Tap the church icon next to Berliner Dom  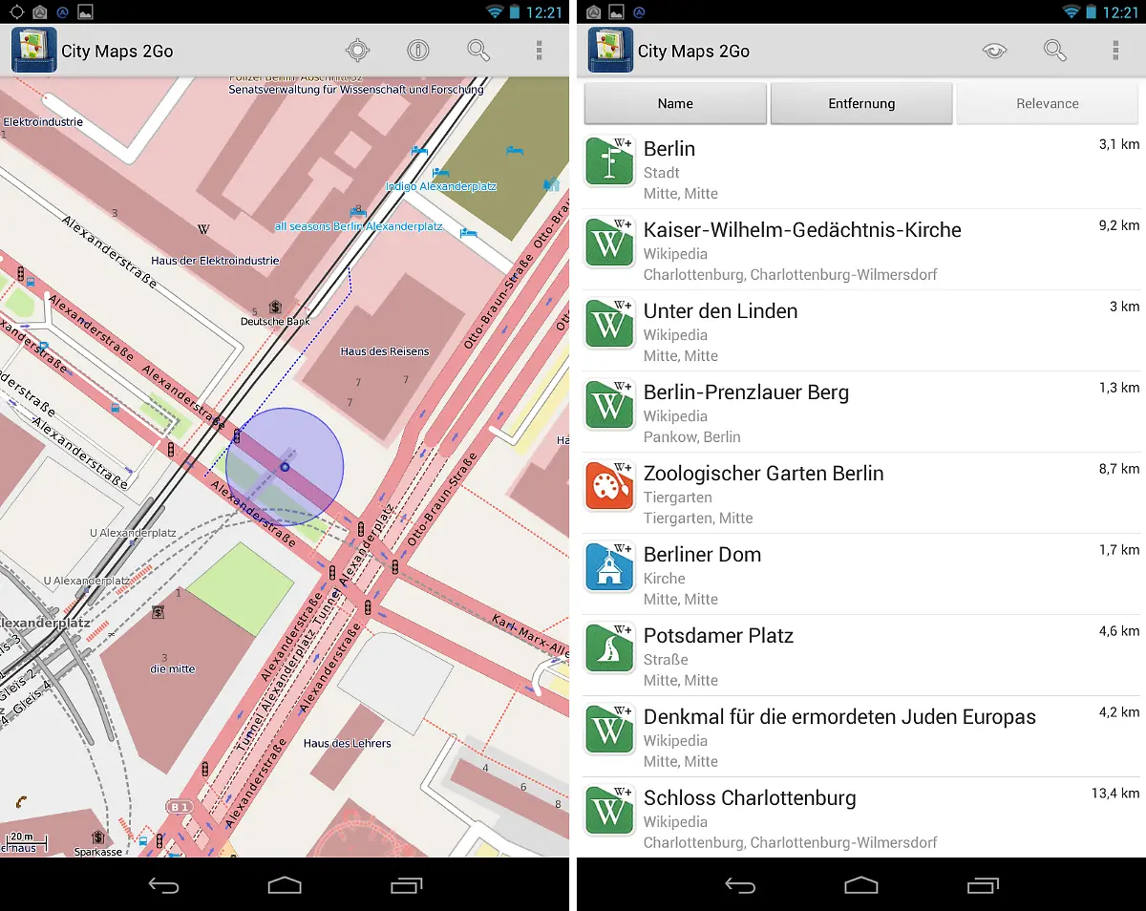tap(608, 567)
